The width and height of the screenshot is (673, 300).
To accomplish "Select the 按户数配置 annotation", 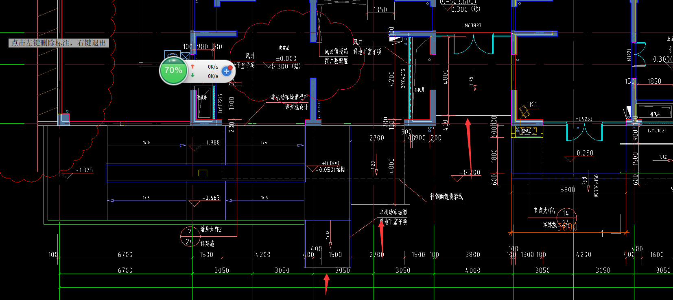I will 336,61.
